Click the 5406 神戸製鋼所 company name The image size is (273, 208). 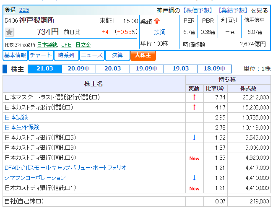click(x=29, y=20)
